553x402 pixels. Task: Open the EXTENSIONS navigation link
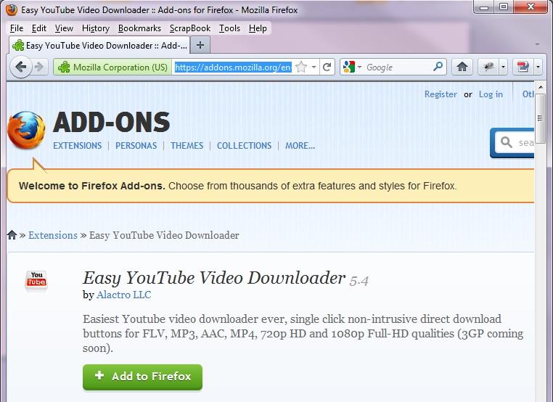[77, 146]
